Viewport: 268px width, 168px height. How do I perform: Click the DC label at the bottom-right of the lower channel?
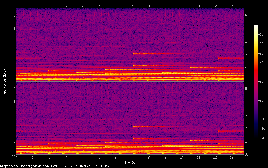pyautogui.click(x=247, y=154)
